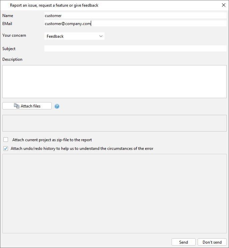Click the Send button
The width and height of the screenshot is (229, 248).
[184, 242]
